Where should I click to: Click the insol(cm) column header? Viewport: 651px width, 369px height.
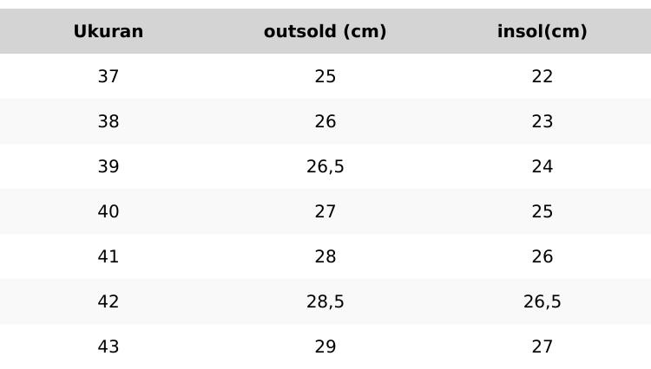pos(542,32)
